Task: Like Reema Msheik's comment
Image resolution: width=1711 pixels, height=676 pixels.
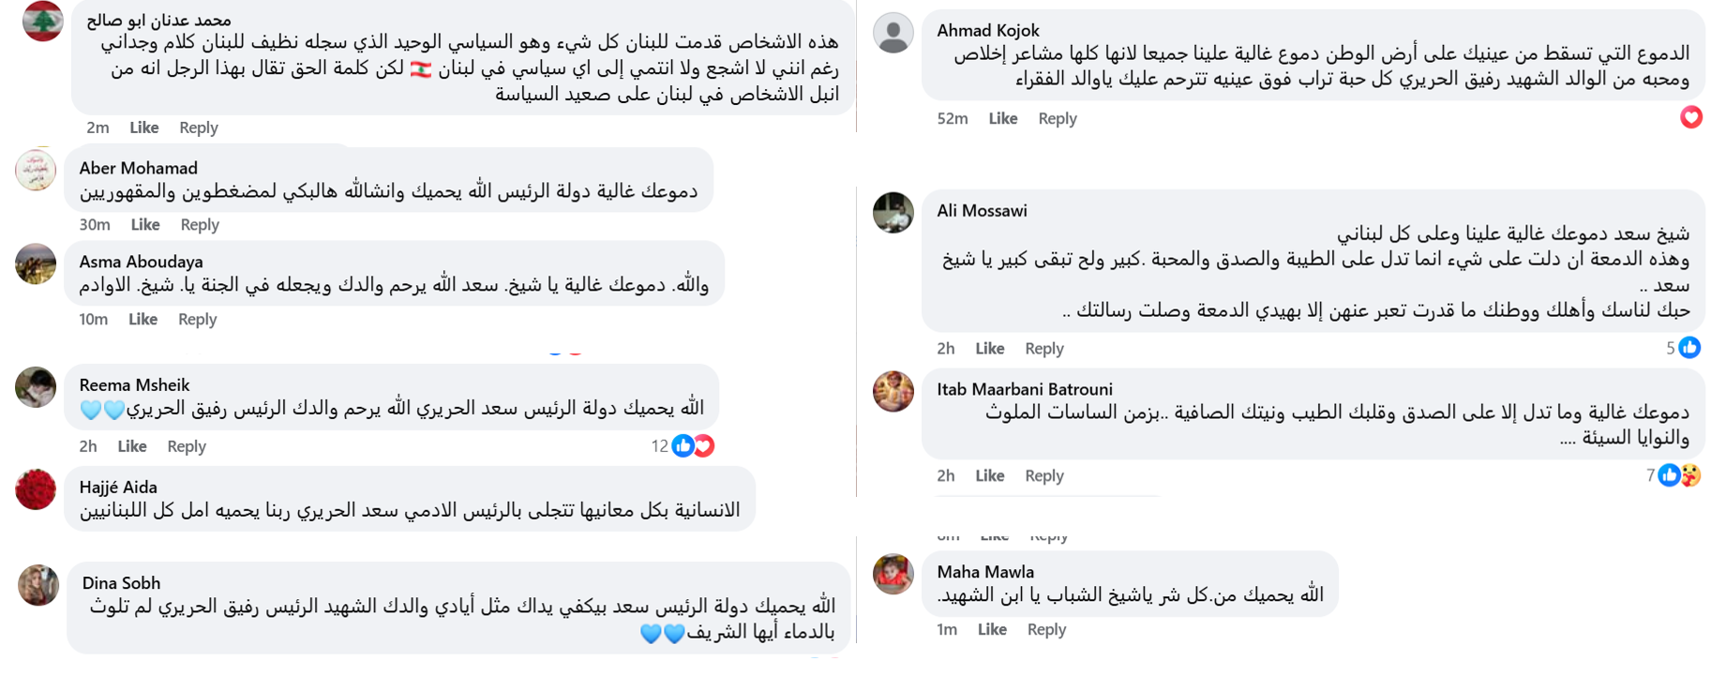Action: pyautogui.click(x=131, y=446)
